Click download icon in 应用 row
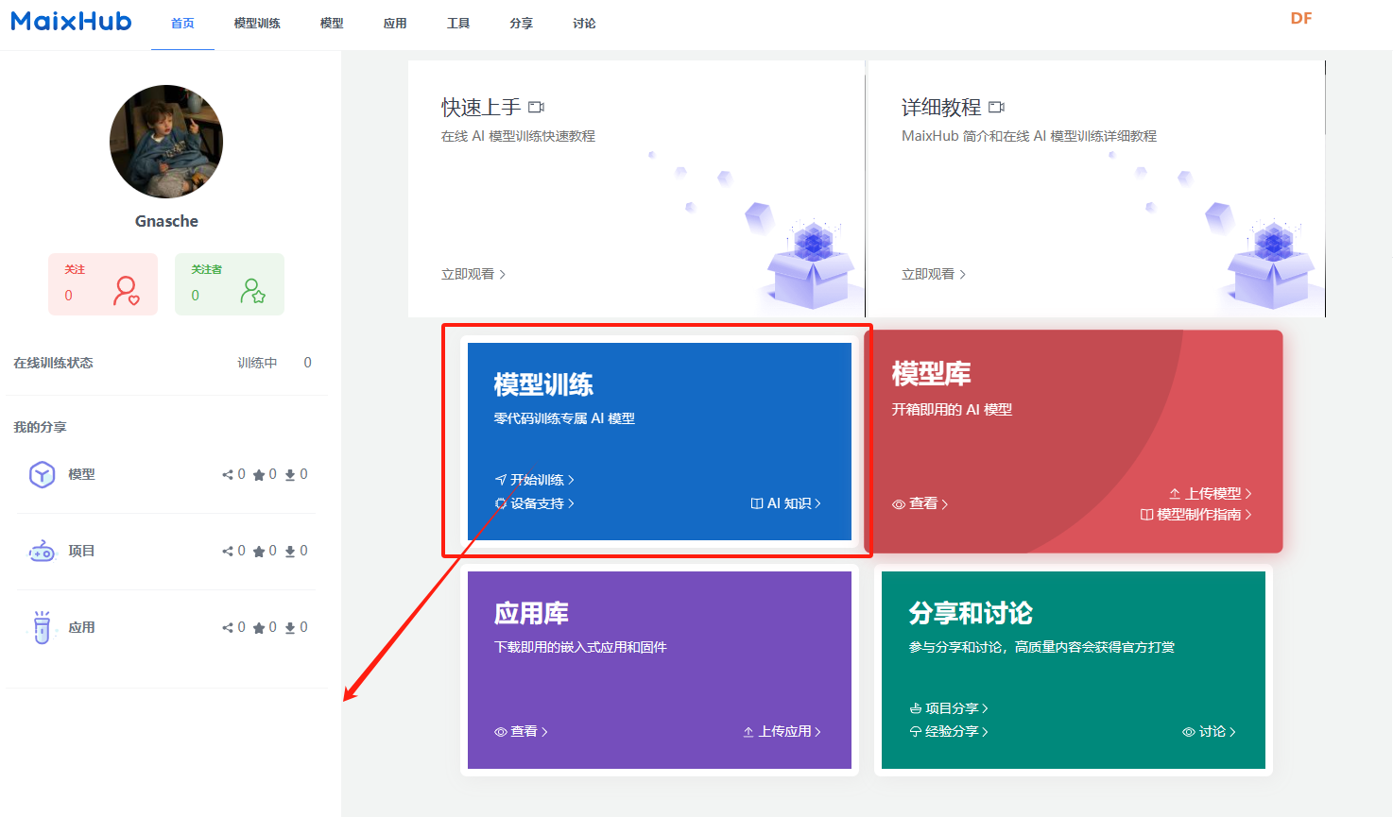Image resolution: width=1393 pixels, height=817 pixels. (290, 628)
